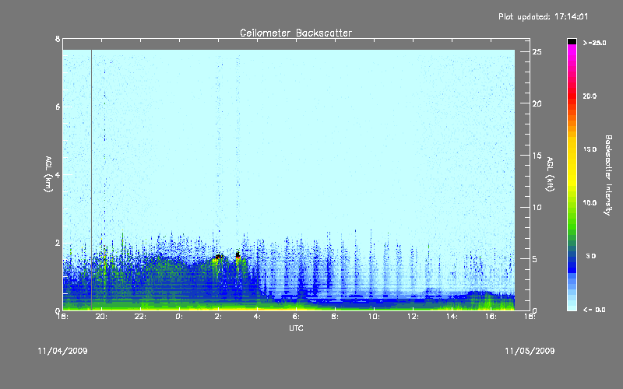
Task: Click the '15.0' colorbar tick label
Action: tap(590, 149)
